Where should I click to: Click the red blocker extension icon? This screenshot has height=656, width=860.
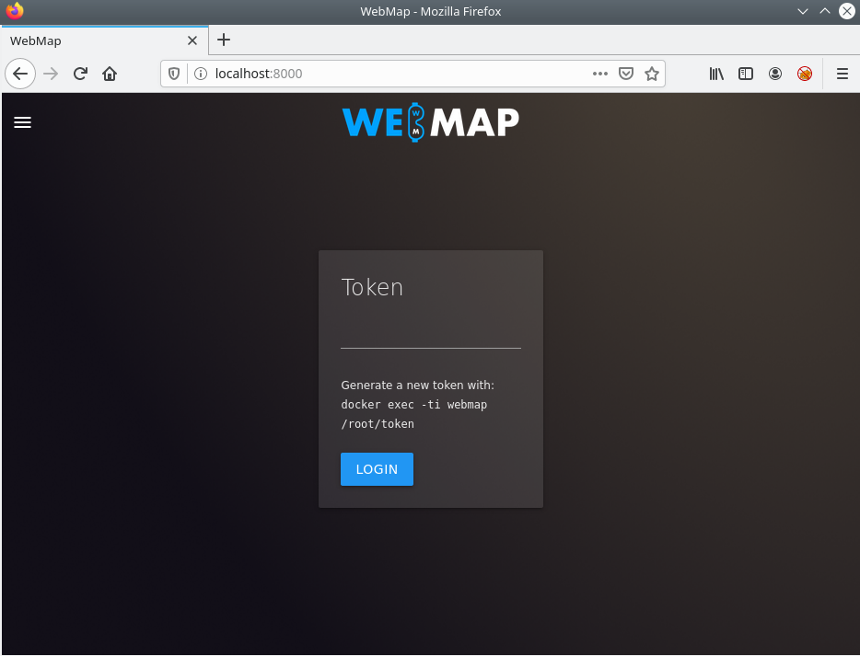[805, 74]
